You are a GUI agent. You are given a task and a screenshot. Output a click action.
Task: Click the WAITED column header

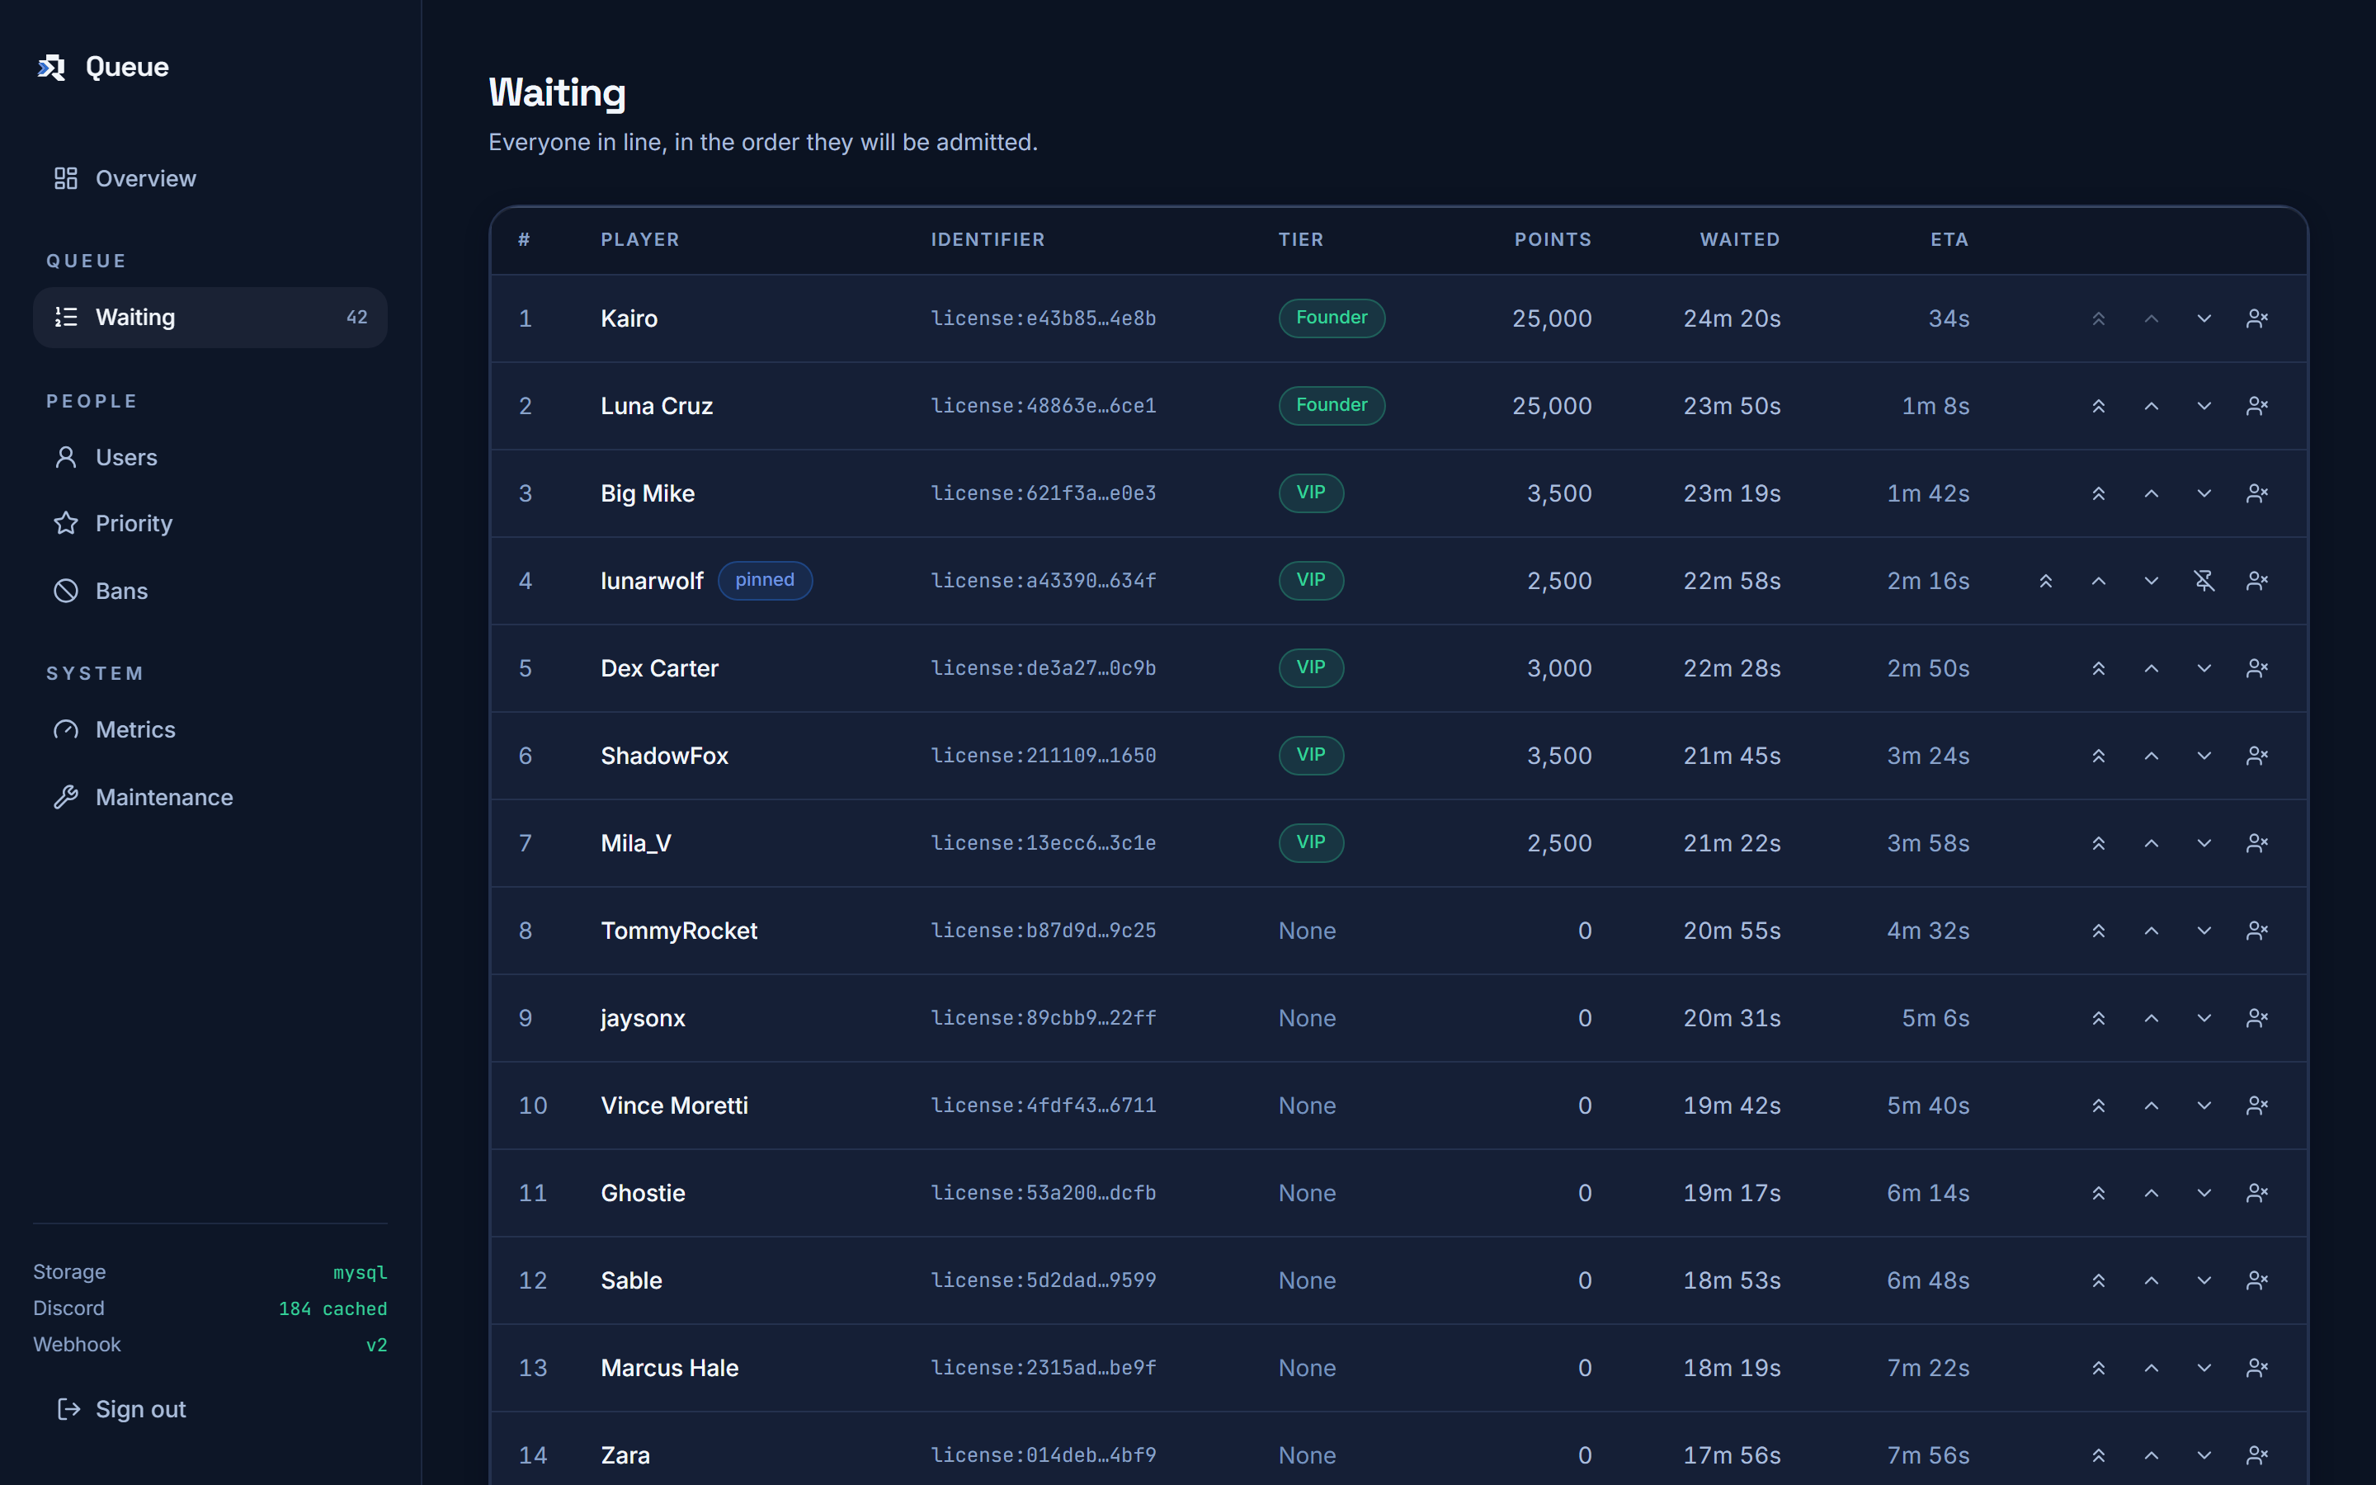(1740, 239)
